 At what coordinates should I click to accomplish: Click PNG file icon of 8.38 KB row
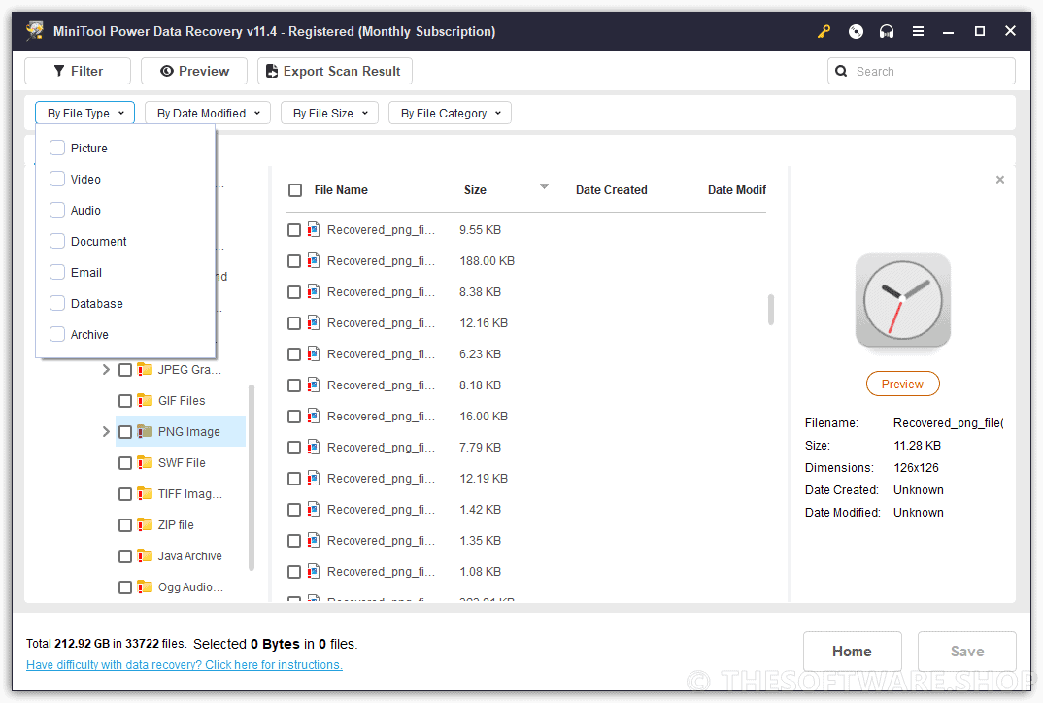(x=314, y=292)
